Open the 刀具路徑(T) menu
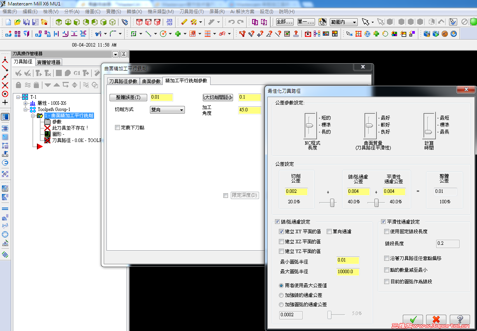This screenshot has width=477, height=331. coord(191,12)
